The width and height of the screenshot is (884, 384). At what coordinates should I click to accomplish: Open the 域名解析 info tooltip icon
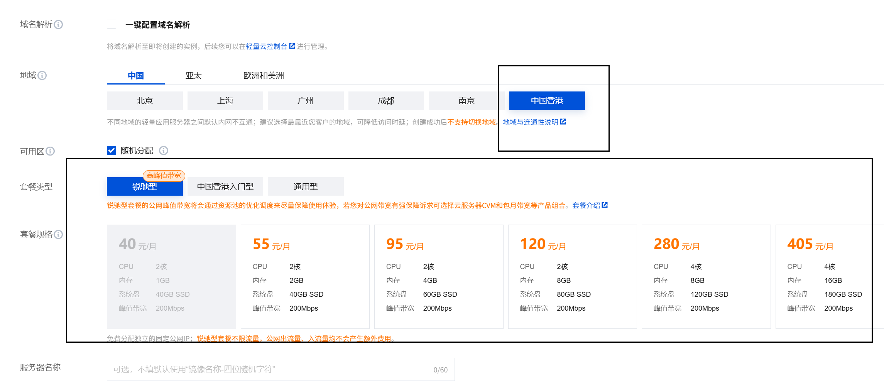(58, 24)
